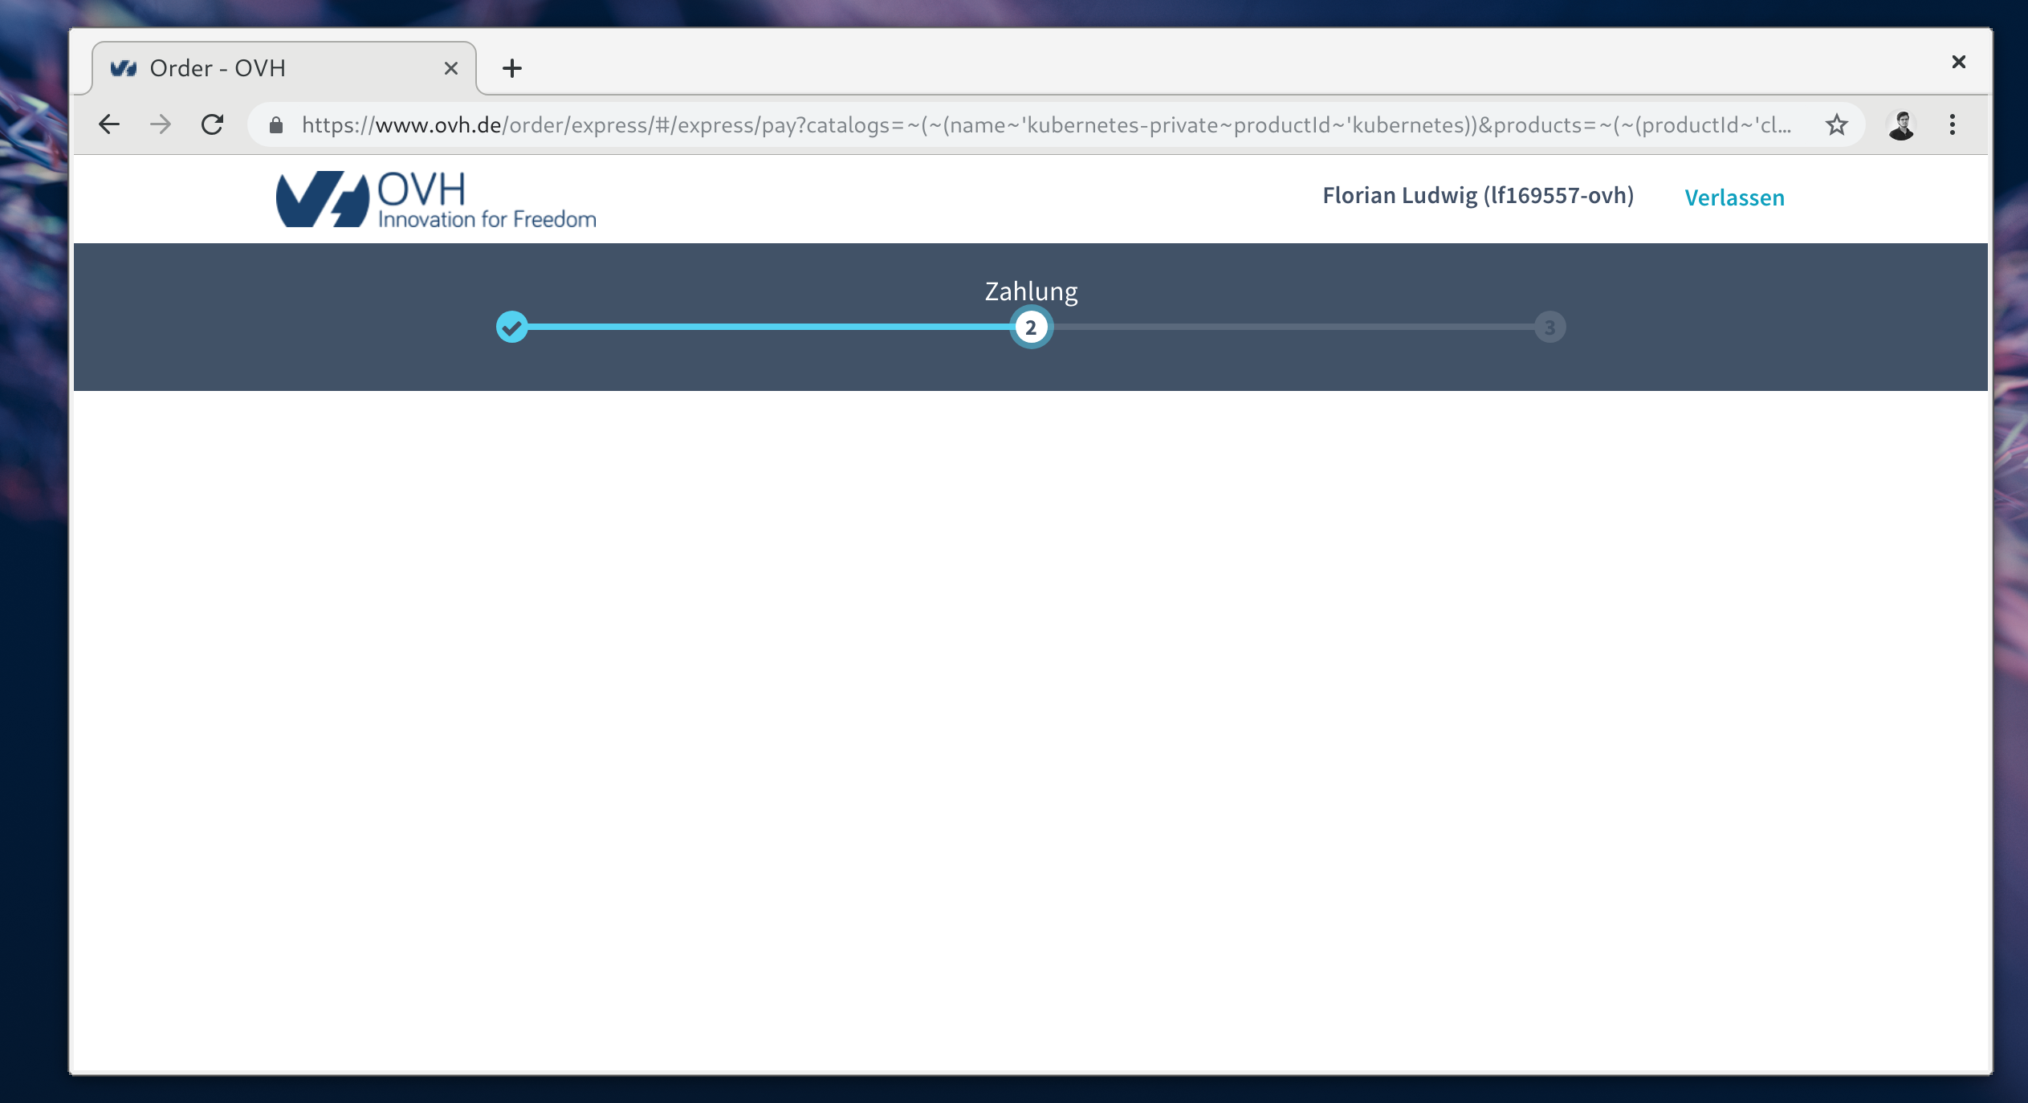
Task: Click the browser forward arrow
Action: click(x=161, y=124)
